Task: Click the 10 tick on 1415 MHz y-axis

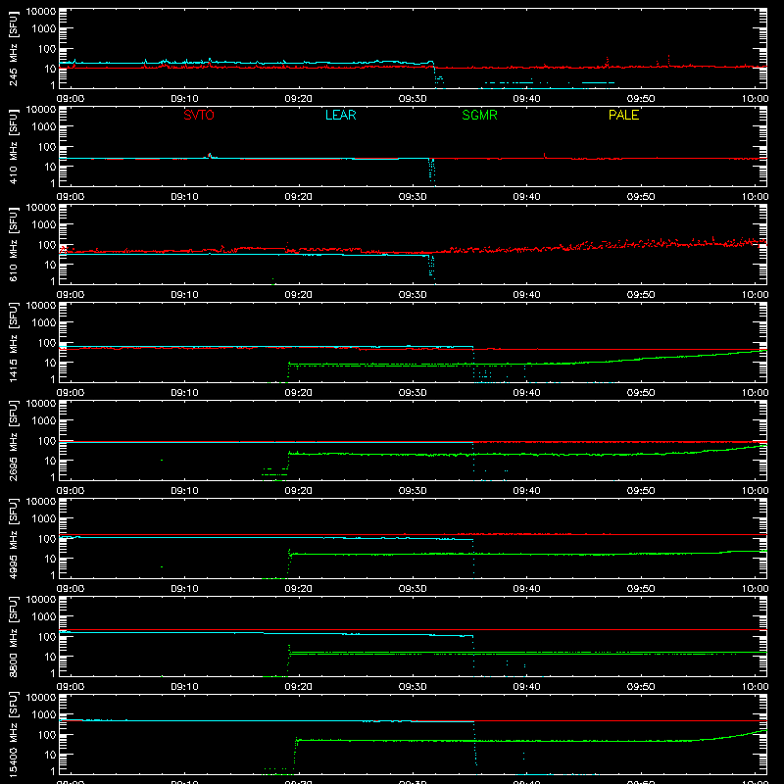Action: coord(50,363)
